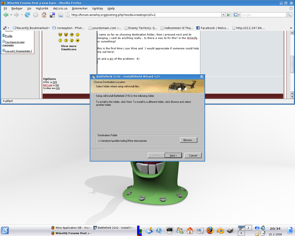The height and width of the screenshot is (236, 295).
Task: Insert the red-eyed evil devil emoticon
Action: point(60,35)
